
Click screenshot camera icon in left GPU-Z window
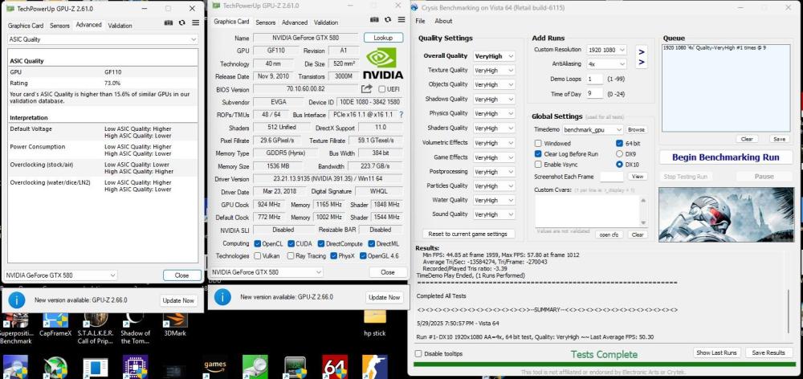coord(169,23)
